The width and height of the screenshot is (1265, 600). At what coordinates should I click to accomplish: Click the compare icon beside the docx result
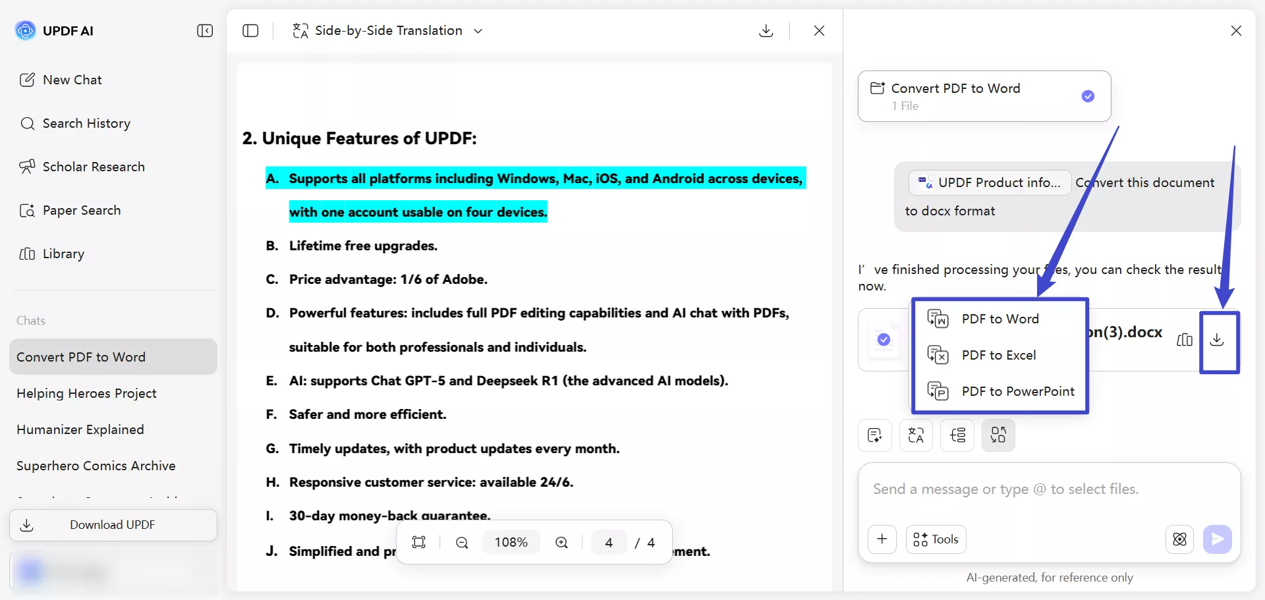click(x=1184, y=340)
